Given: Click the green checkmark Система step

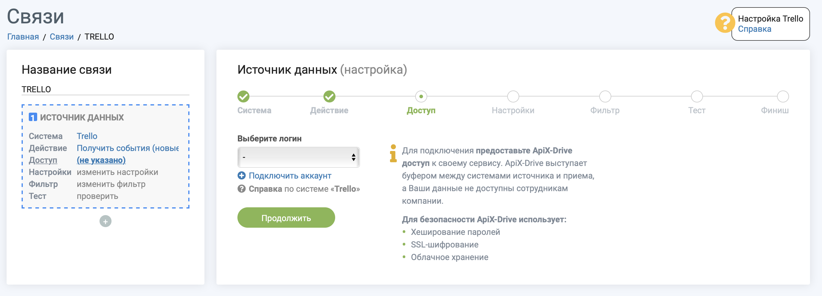Looking at the screenshot, I should pos(243,96).
